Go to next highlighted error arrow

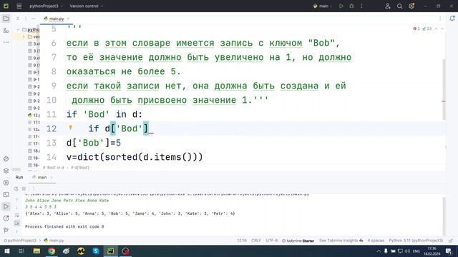click(442, 29)
